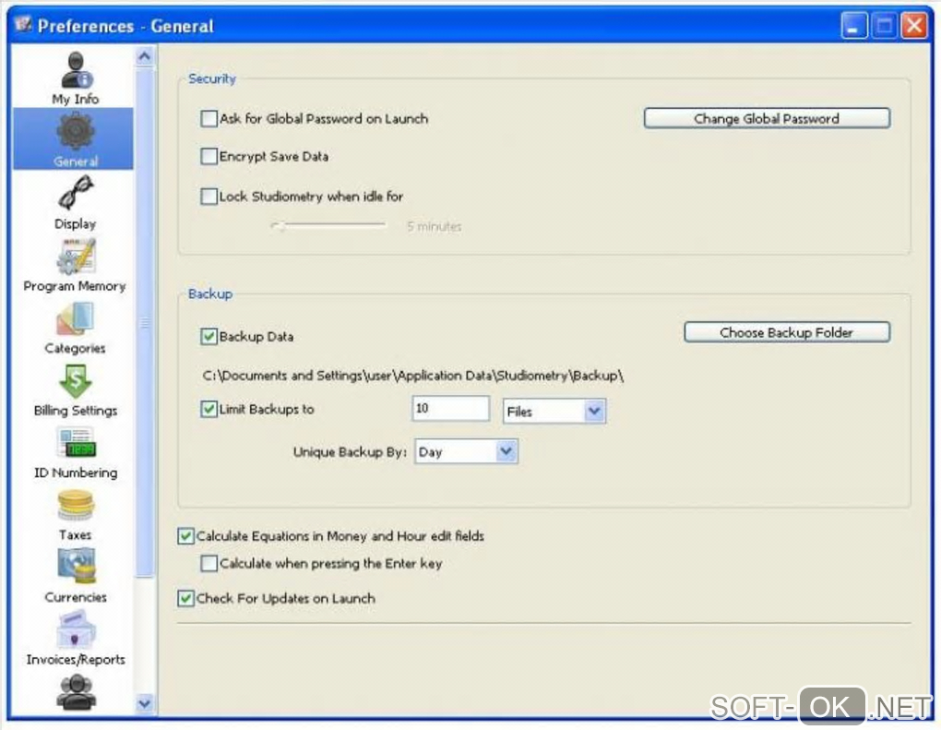Enable Ask for Global Password on Launch

pyautogui.click(x=208, y=118)
